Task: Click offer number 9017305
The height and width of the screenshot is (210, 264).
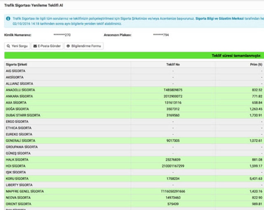Action: [173, 141]
